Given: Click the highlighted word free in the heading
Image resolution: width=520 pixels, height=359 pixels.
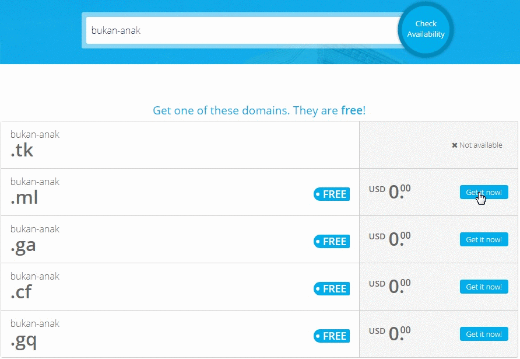Looking at the screenshot, I should (352, 110).
